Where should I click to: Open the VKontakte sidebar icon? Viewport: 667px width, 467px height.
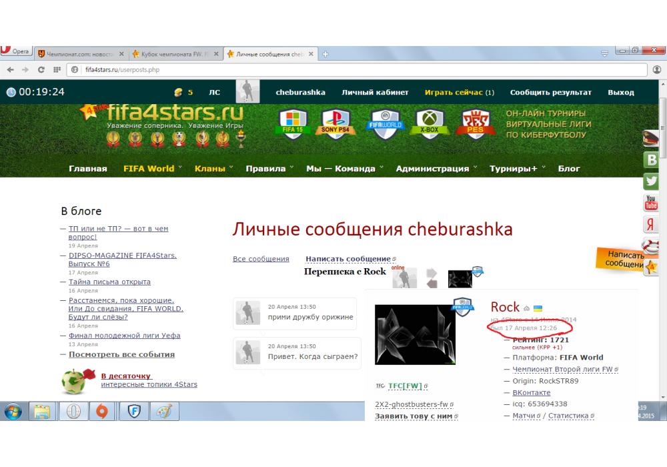[651, 159]
